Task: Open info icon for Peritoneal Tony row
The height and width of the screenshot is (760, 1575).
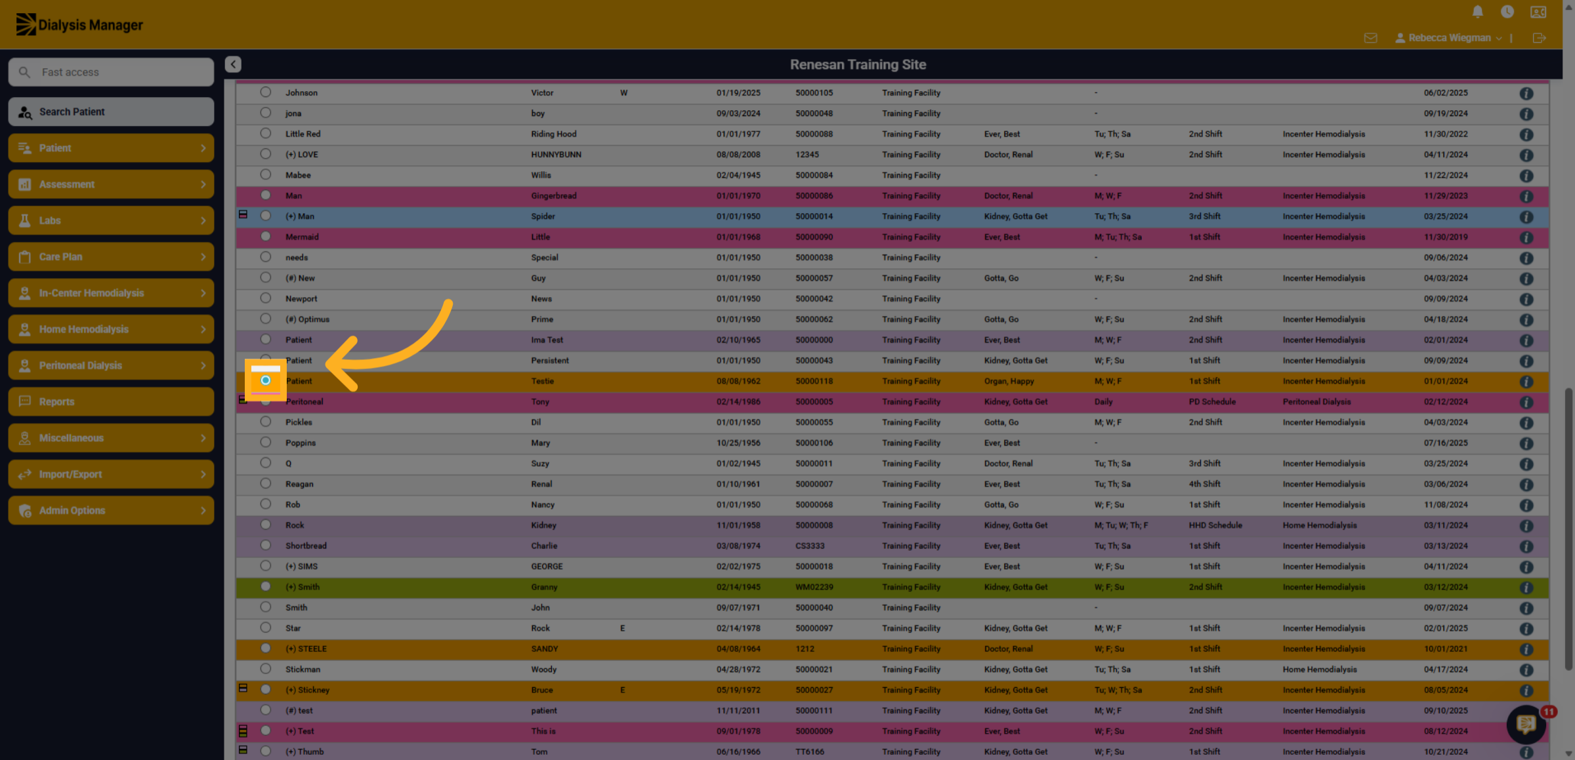Action: (1526, 402)
